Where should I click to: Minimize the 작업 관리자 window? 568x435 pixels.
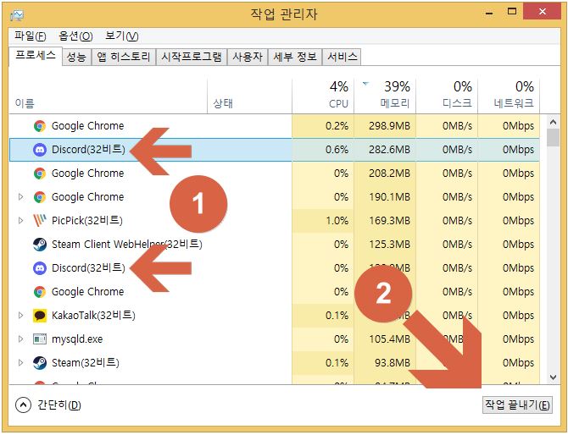[x=489, y=13]
